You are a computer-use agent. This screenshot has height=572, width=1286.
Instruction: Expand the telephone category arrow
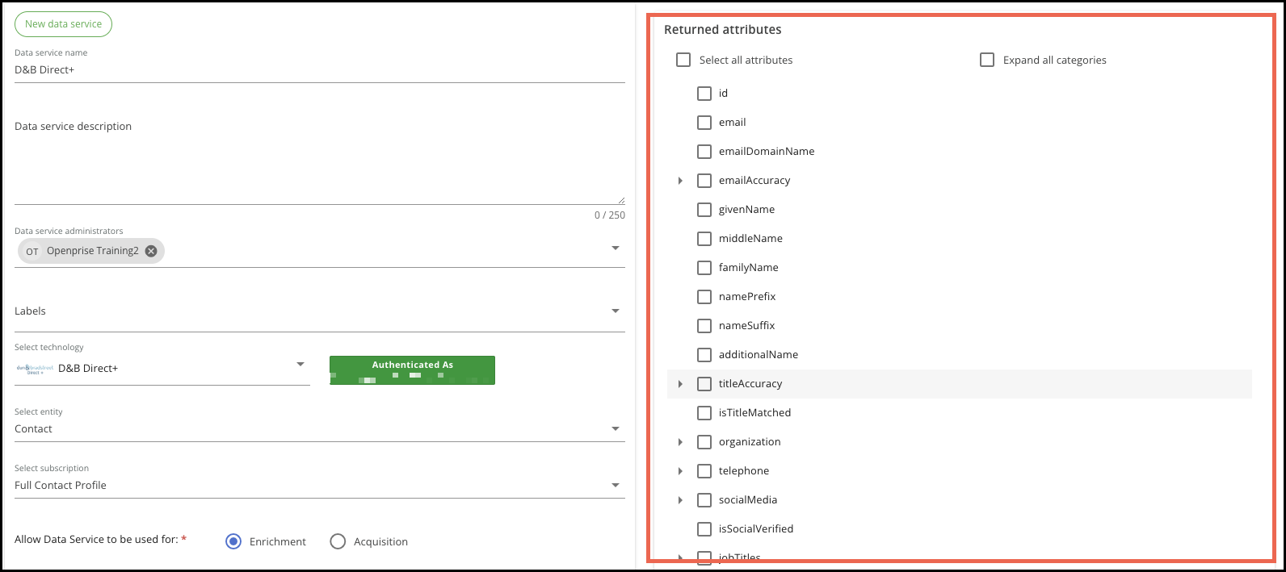pos(680,471)
